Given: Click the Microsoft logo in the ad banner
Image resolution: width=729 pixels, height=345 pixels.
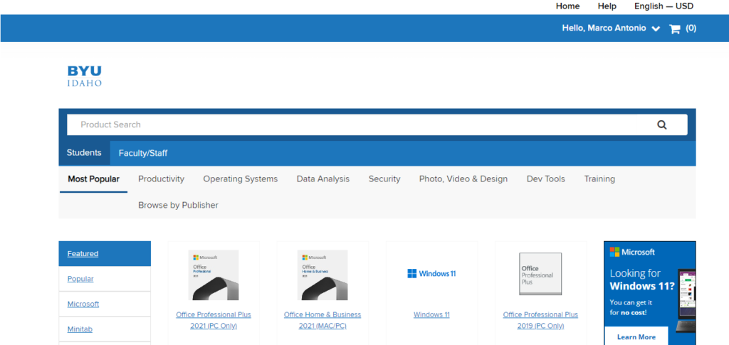Looking at the screenshot, I should click(633, 252).
